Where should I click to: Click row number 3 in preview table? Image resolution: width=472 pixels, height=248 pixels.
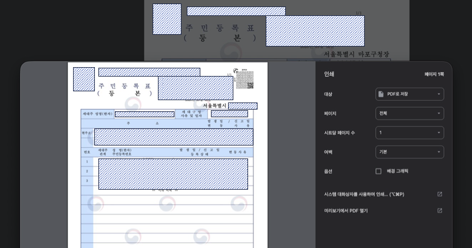(x=87, y=181)
